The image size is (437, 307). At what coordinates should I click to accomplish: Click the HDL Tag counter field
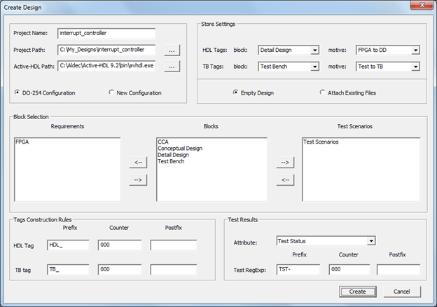[x=120, y=245]
